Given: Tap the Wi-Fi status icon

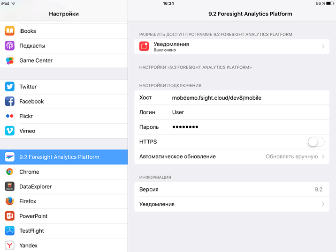Looking at the screenshot, I should point(13,3).
